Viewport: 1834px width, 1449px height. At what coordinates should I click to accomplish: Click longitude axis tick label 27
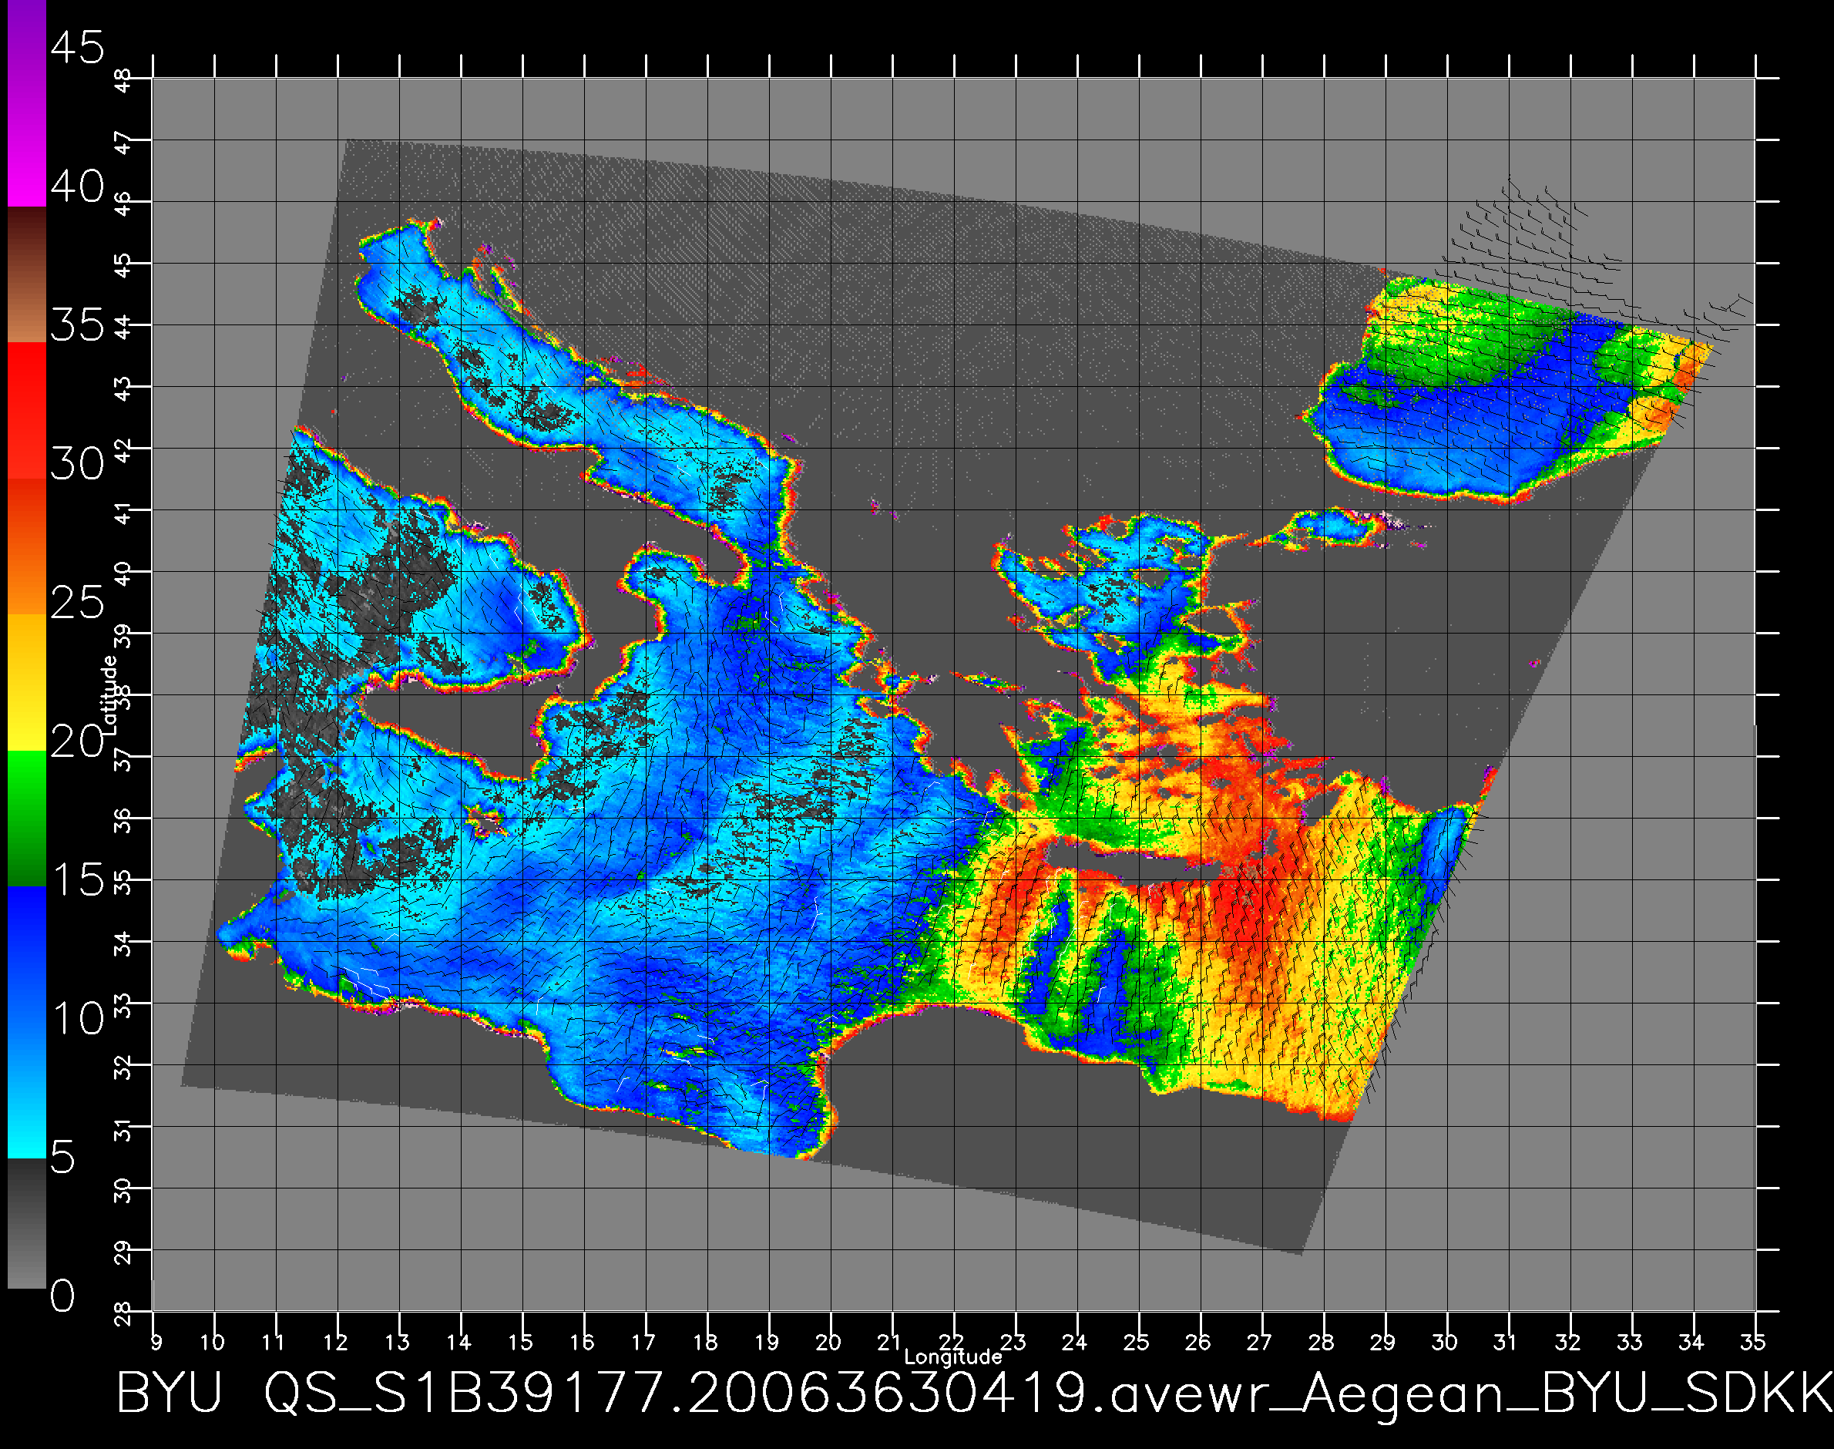1260,1342
